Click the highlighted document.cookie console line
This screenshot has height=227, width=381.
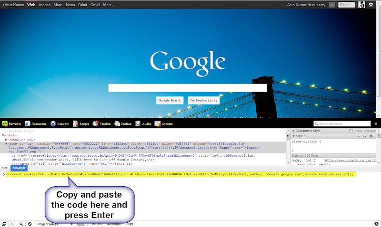click(181, 174)
